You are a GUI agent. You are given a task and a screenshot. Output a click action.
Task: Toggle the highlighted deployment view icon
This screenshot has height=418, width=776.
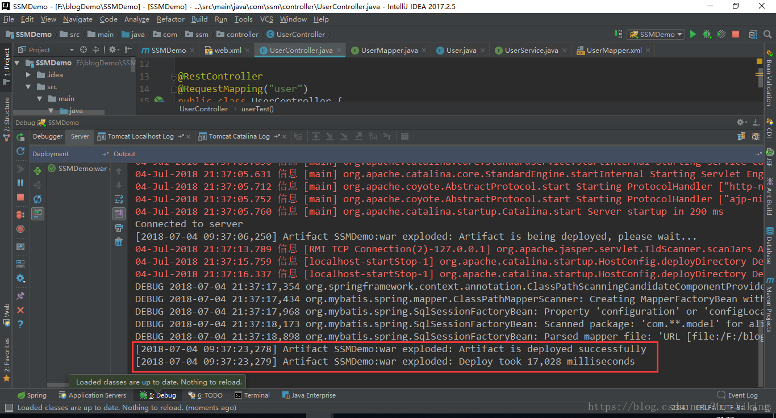pyautogui.click(x=37, y=214)
